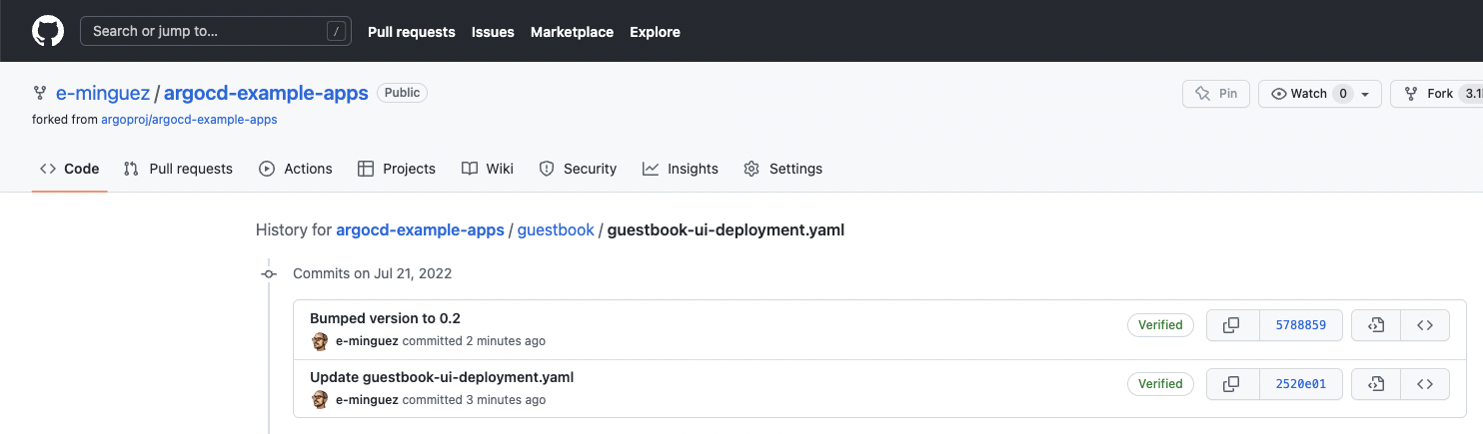View file at commit 5788859
This screenshot has height=434, width=1483.
[1375, 325]
